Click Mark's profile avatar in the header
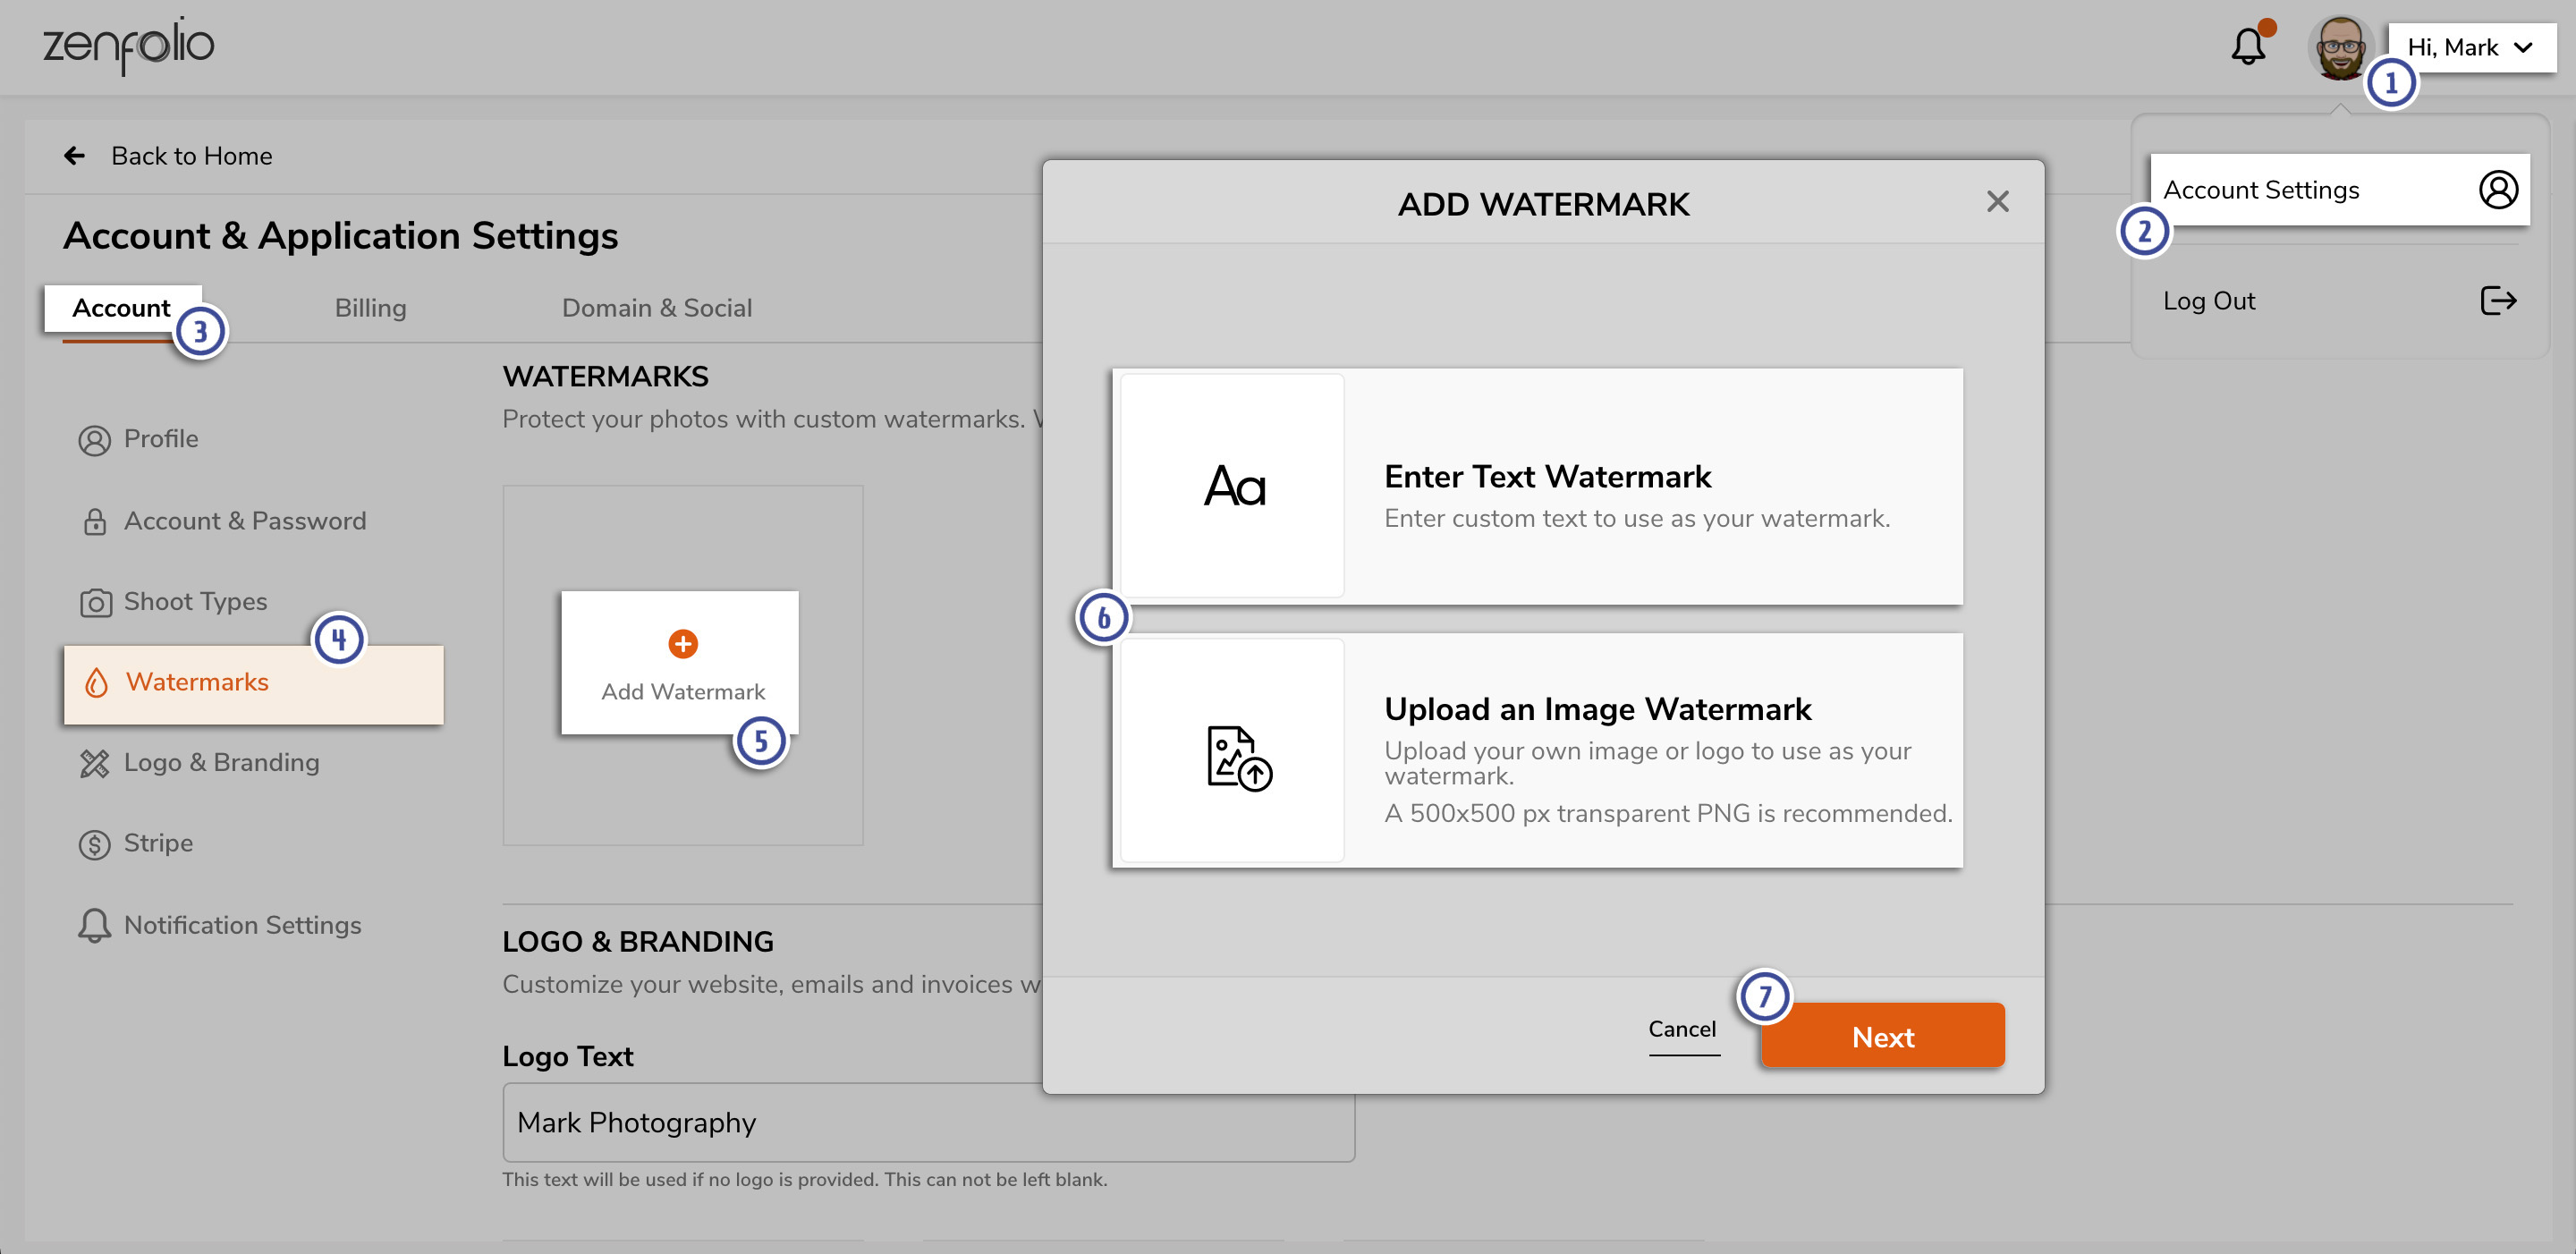Image resolution: width=2576 pixels, height=1254 pixels. (2340, 47)
